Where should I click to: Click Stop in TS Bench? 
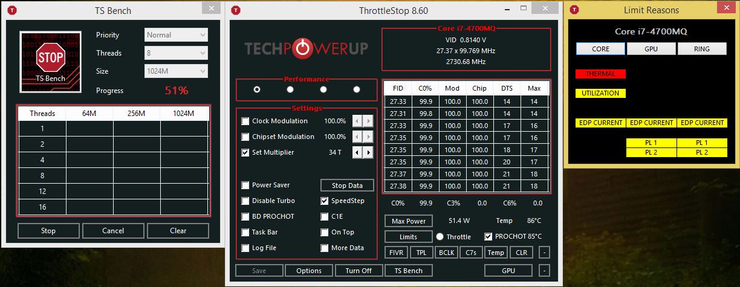[48, 231]
